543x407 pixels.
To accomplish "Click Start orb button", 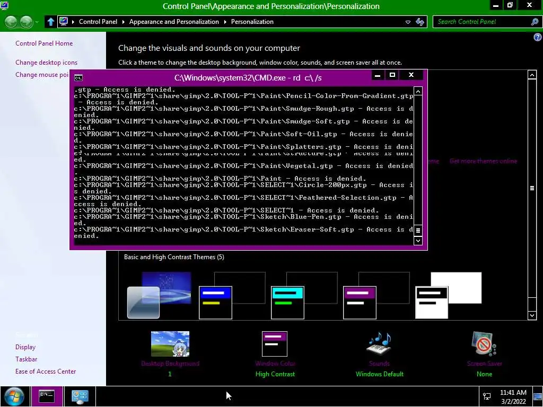I will [14, 396].
